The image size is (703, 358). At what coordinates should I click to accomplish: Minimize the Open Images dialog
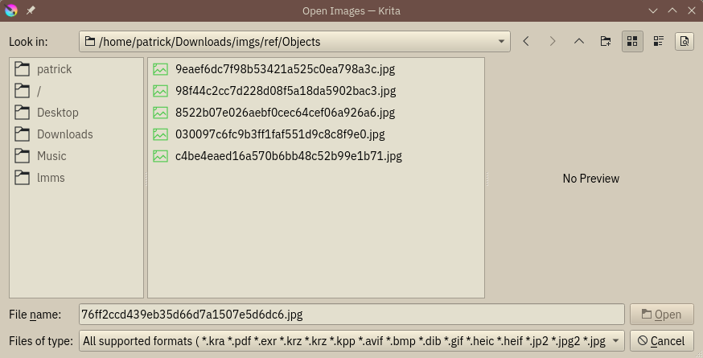click(x=653, y=10)
